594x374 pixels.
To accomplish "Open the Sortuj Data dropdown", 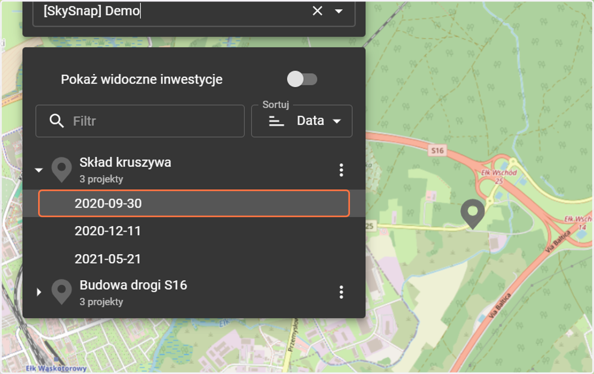I will [x=302, y=121].
